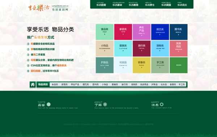
Task: Go to 图书类 in the category bar
Action: [95, 85]
